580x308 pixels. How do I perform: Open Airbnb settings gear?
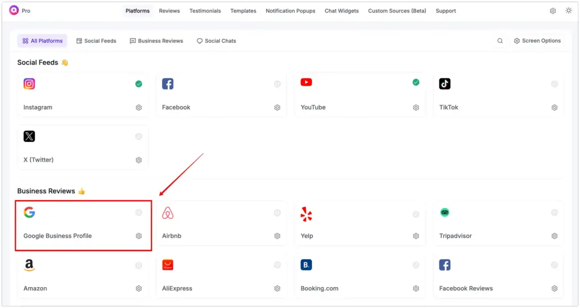[278, 236]
